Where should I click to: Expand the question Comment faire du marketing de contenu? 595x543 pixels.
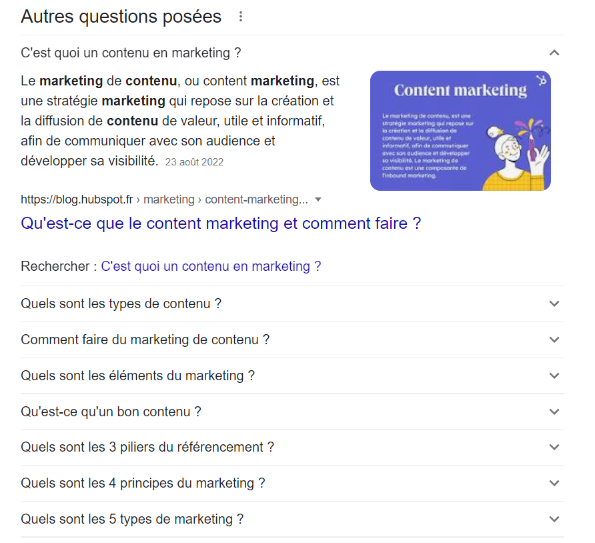click(x=554, y=340)
